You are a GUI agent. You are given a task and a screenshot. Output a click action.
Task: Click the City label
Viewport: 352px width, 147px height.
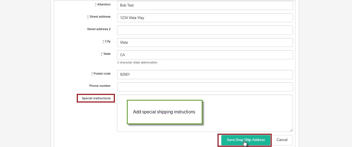pos(108,41)
